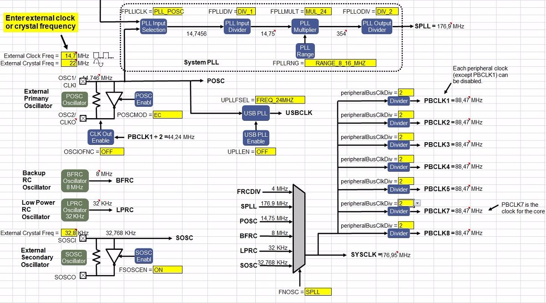Click the sine wave icon beside External Crystal Freq
Viewport: 546px width, 303px height.
[99, 63]
